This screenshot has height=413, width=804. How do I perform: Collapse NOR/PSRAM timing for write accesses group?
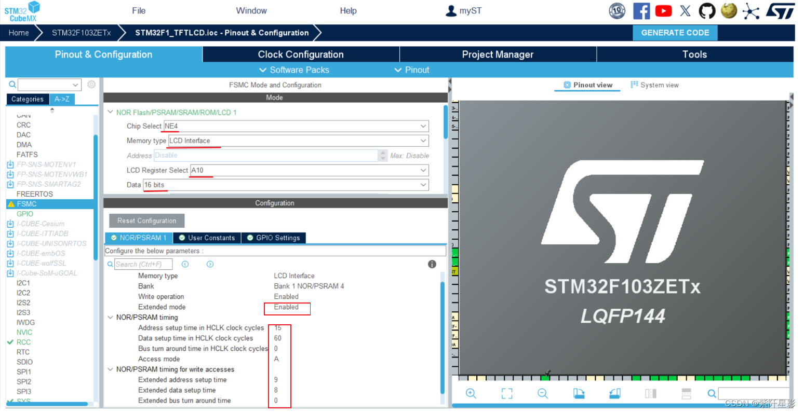click(110, 369)
